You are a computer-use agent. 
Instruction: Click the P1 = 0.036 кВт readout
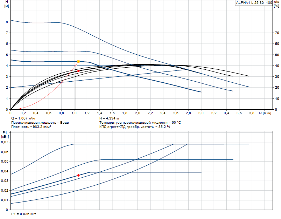[23, 214]
